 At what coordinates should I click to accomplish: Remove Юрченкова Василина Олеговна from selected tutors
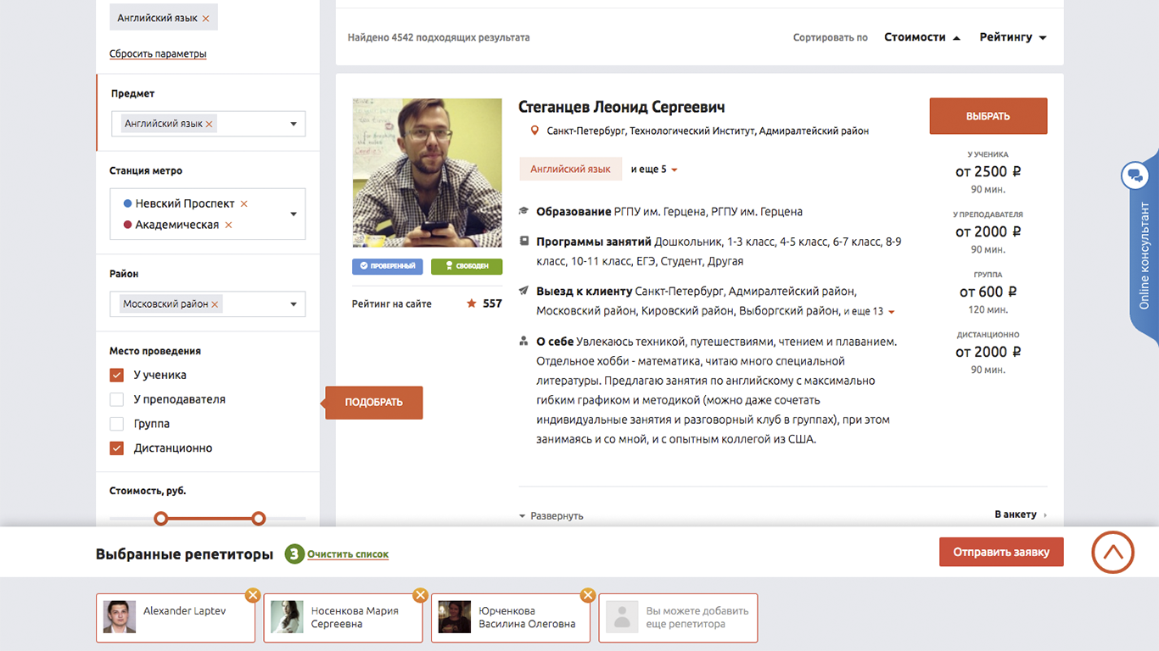[x=587, y=595]
